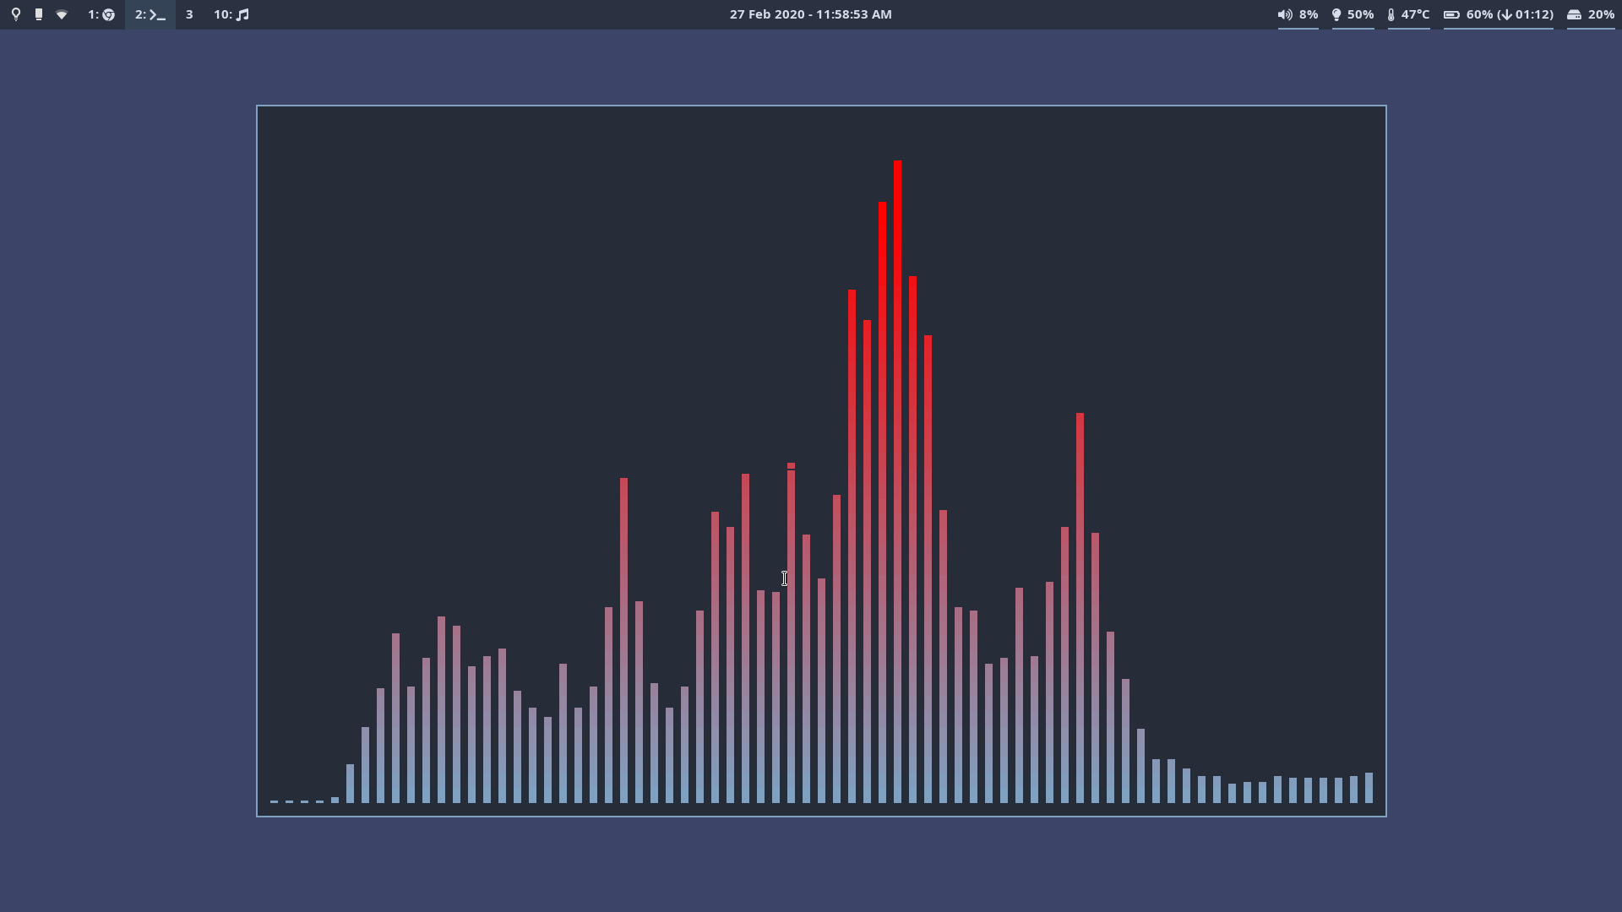Screen dimensions: 1622x912
Task: Switch to workspace 3 in the bar
Action: pyautogui.click(x=189, y=14)
